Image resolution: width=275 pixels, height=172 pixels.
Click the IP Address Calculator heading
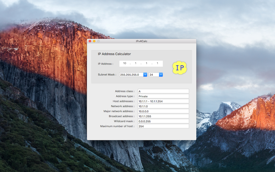pyautogui.click(x=114, y=54)
